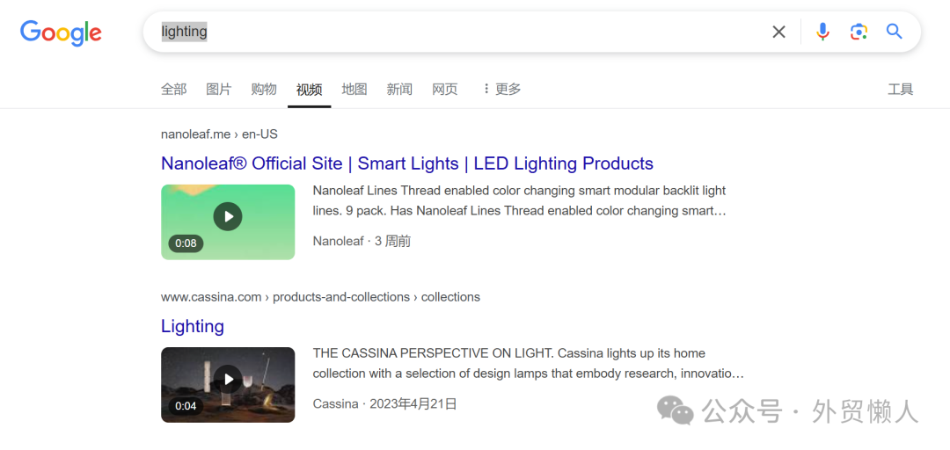Viewport: 950px width, 450px height.
Task: Expand the 更多 more options menu
Action: coord(501,89)
